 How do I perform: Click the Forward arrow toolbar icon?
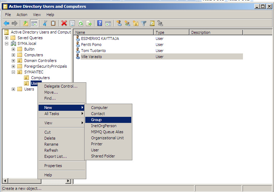pos(15,23)
